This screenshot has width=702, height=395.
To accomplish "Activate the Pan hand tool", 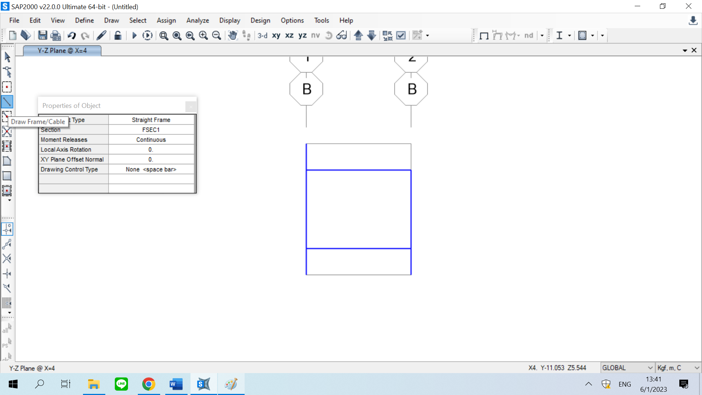I will 233,35.
